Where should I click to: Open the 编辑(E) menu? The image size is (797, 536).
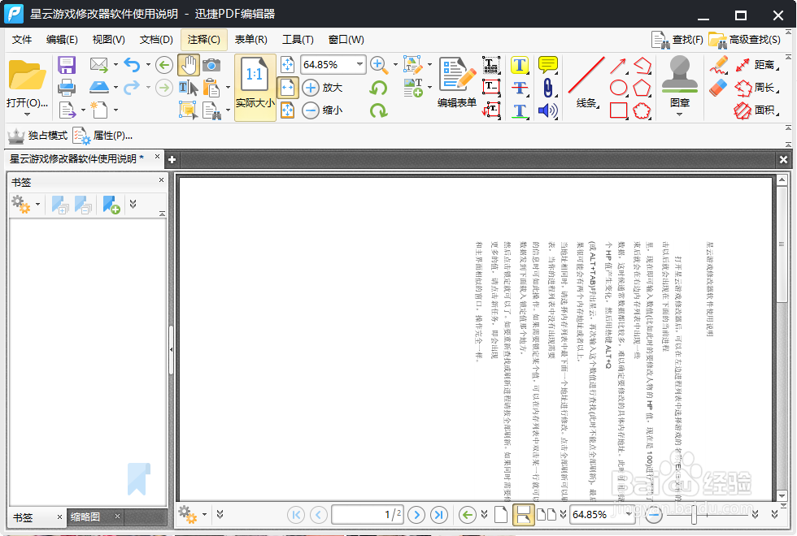pyautogui.click(x=62, y=40)
